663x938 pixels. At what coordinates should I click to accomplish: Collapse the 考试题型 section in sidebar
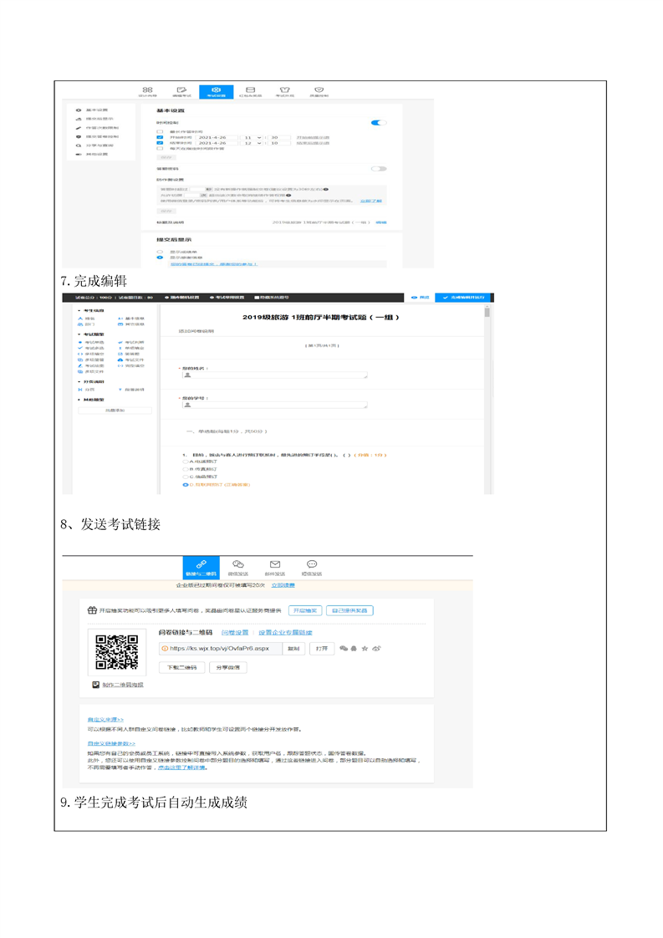click(x=79, y=334)
